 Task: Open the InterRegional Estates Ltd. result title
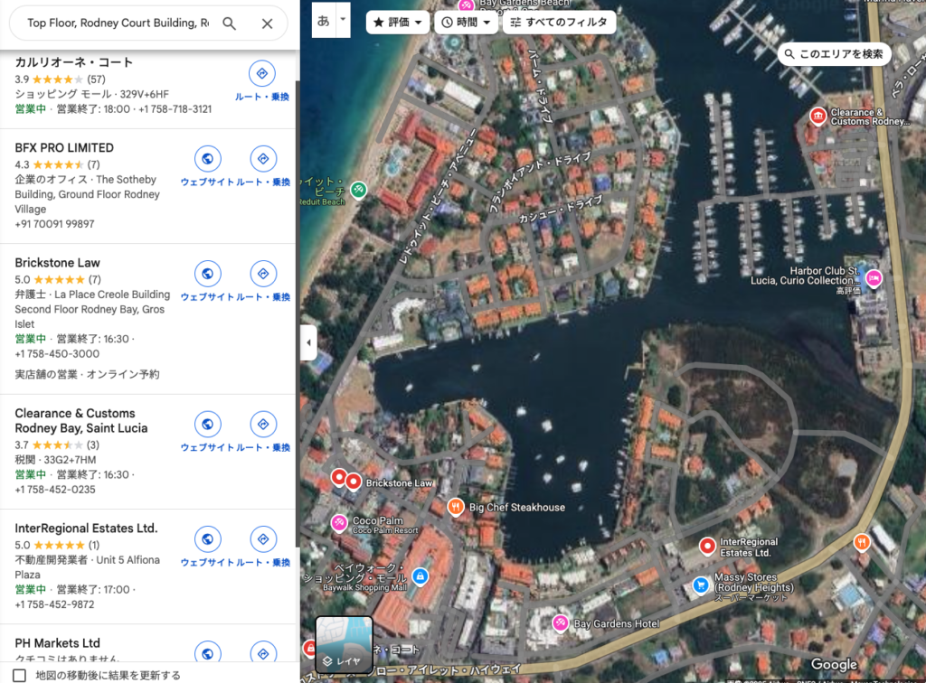click(86, 529)
